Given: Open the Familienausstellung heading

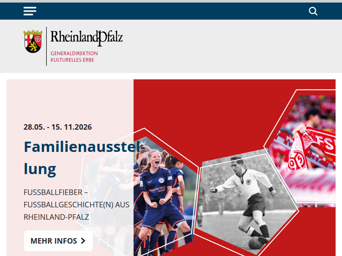Looking at the screenshot, I should [84, 157].
